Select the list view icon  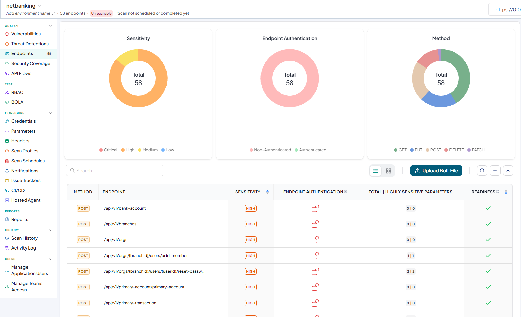(376, 171)
